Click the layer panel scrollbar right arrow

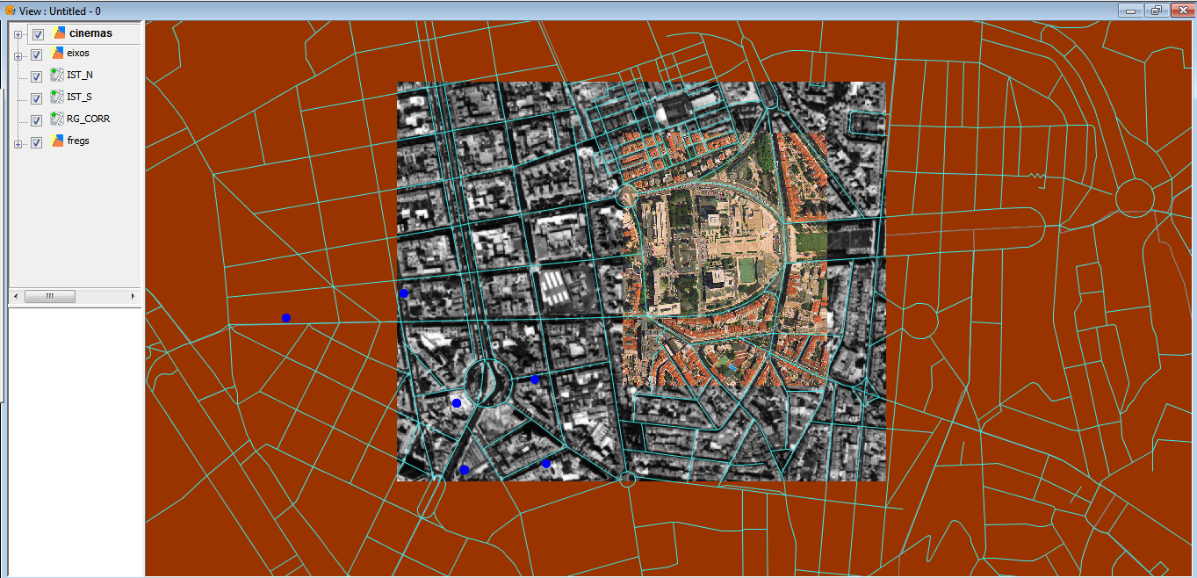pos(133,296)
